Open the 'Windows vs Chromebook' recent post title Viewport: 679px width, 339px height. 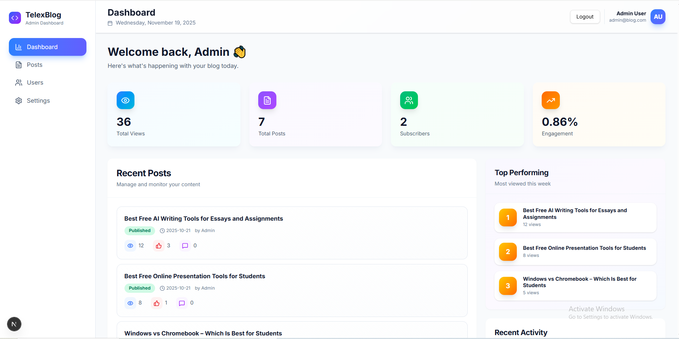pos(203,333)
